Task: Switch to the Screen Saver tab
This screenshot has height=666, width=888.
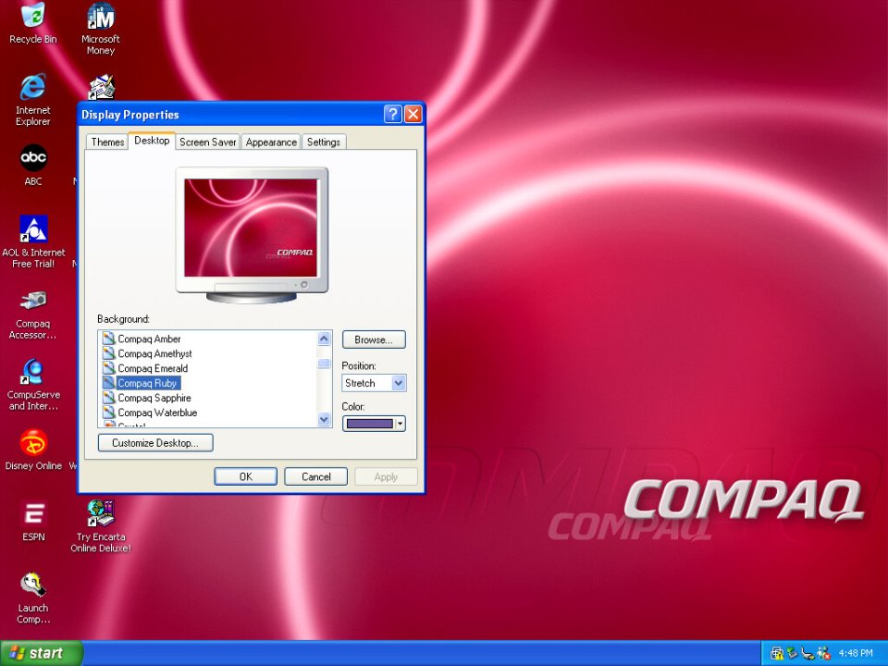Action: click(207, 142)
